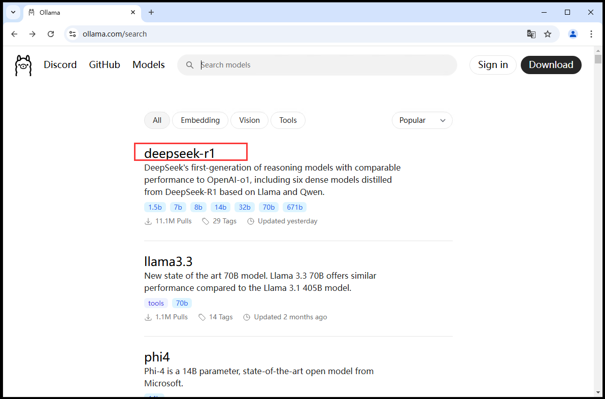The width and height of the screenshot is (605, 399).
Task: Click the Sign in button
Action: [493, 65]
